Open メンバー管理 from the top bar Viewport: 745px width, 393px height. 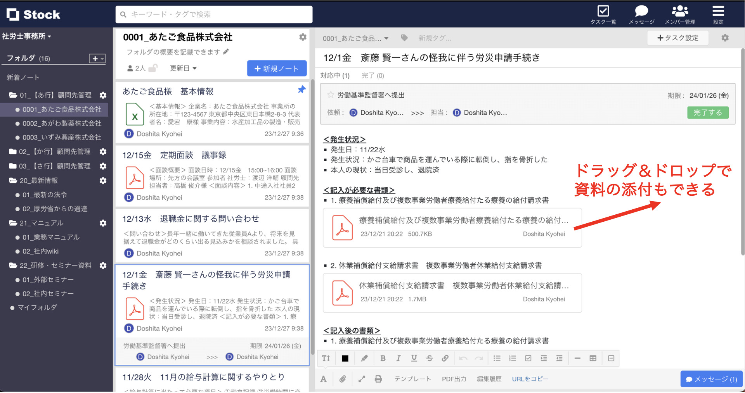679,14
